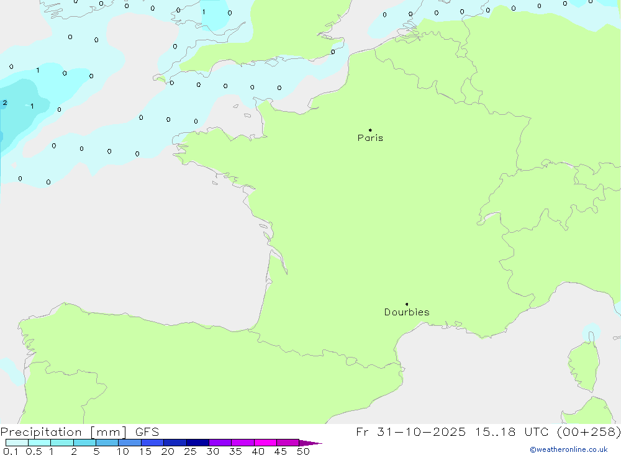The image size is (621, 455).
Task: Click the '0.1' legend scale value
Action: 11,451
